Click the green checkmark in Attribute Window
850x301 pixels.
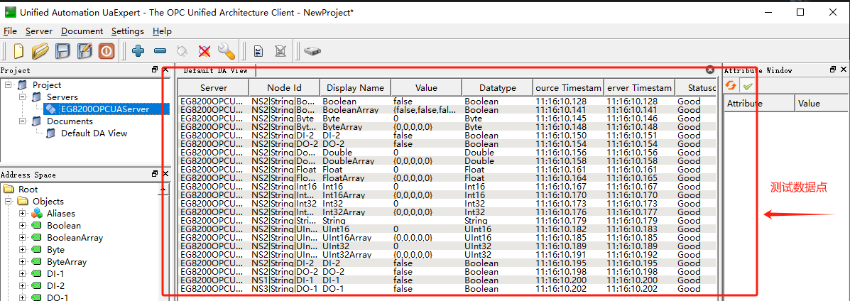[747, 86]
